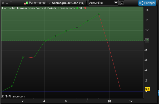The image size is (159, 104).
Task: Select the data point at transaction 2
Action: coord(23,57)
